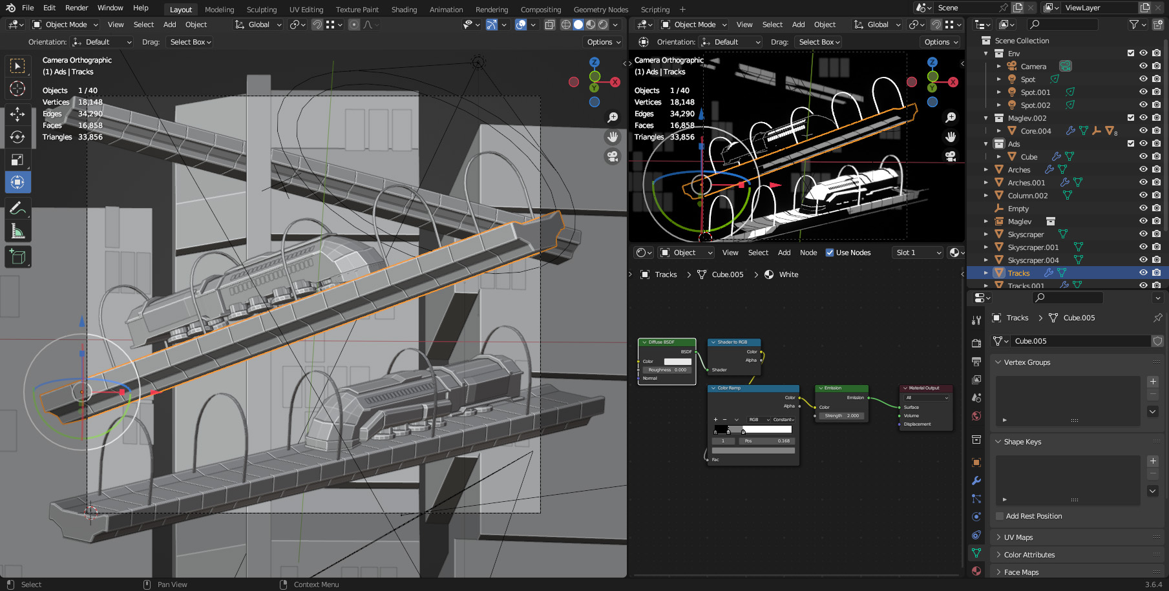Uncheck the Use Nodes checkbox
Screen dimensions: 1169x591
830,253
